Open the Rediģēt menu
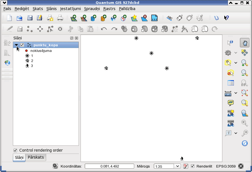Image resolution: width=252 pixels, height=172 pixels. click(22, 9)
